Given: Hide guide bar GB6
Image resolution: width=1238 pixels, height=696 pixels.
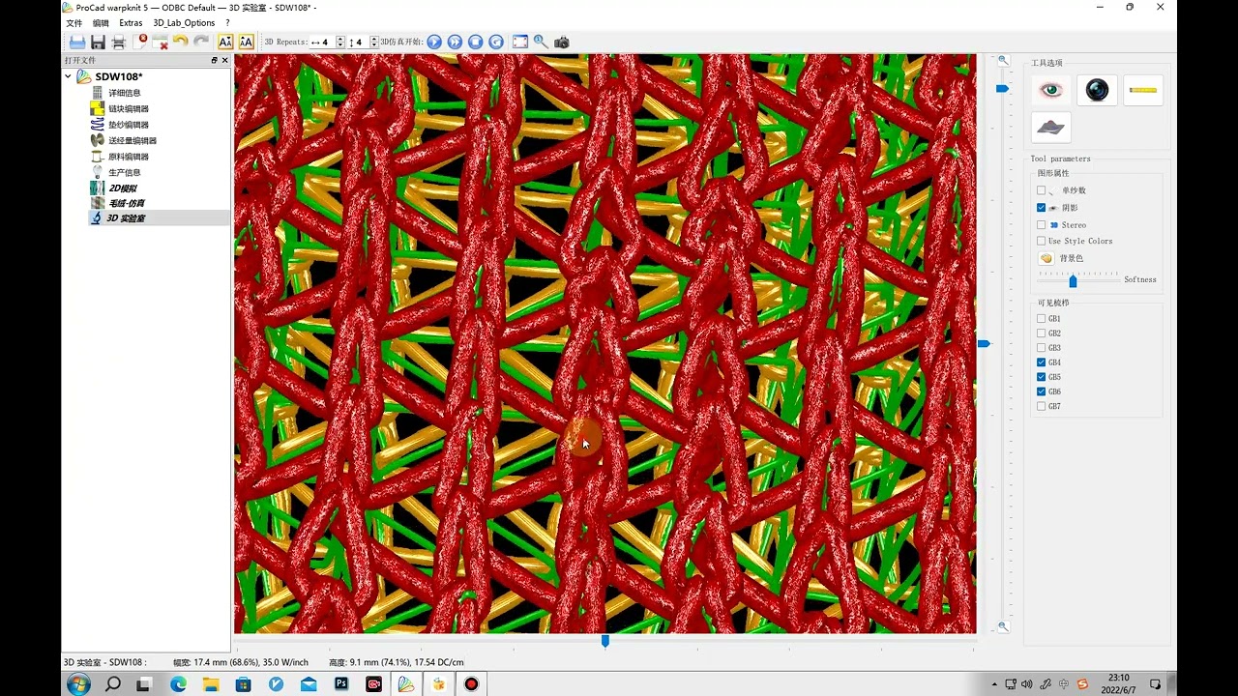Looking at the screenshot, I should pos(1041,391).
